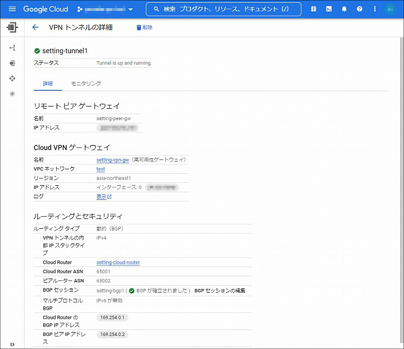Select the third sidebar icon with four arrows
404x349 pixels.
pos(12,78)
